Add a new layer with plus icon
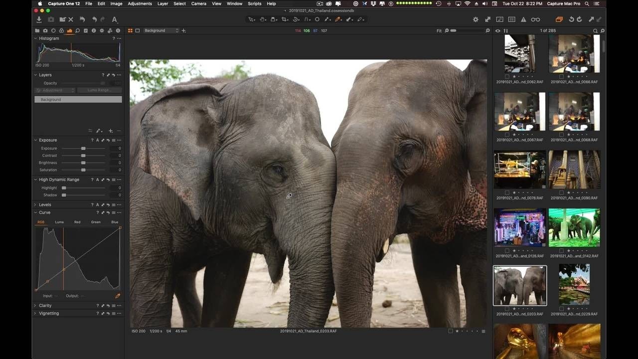This screenshot has height=359, width=638. click(x=111, y=131)
